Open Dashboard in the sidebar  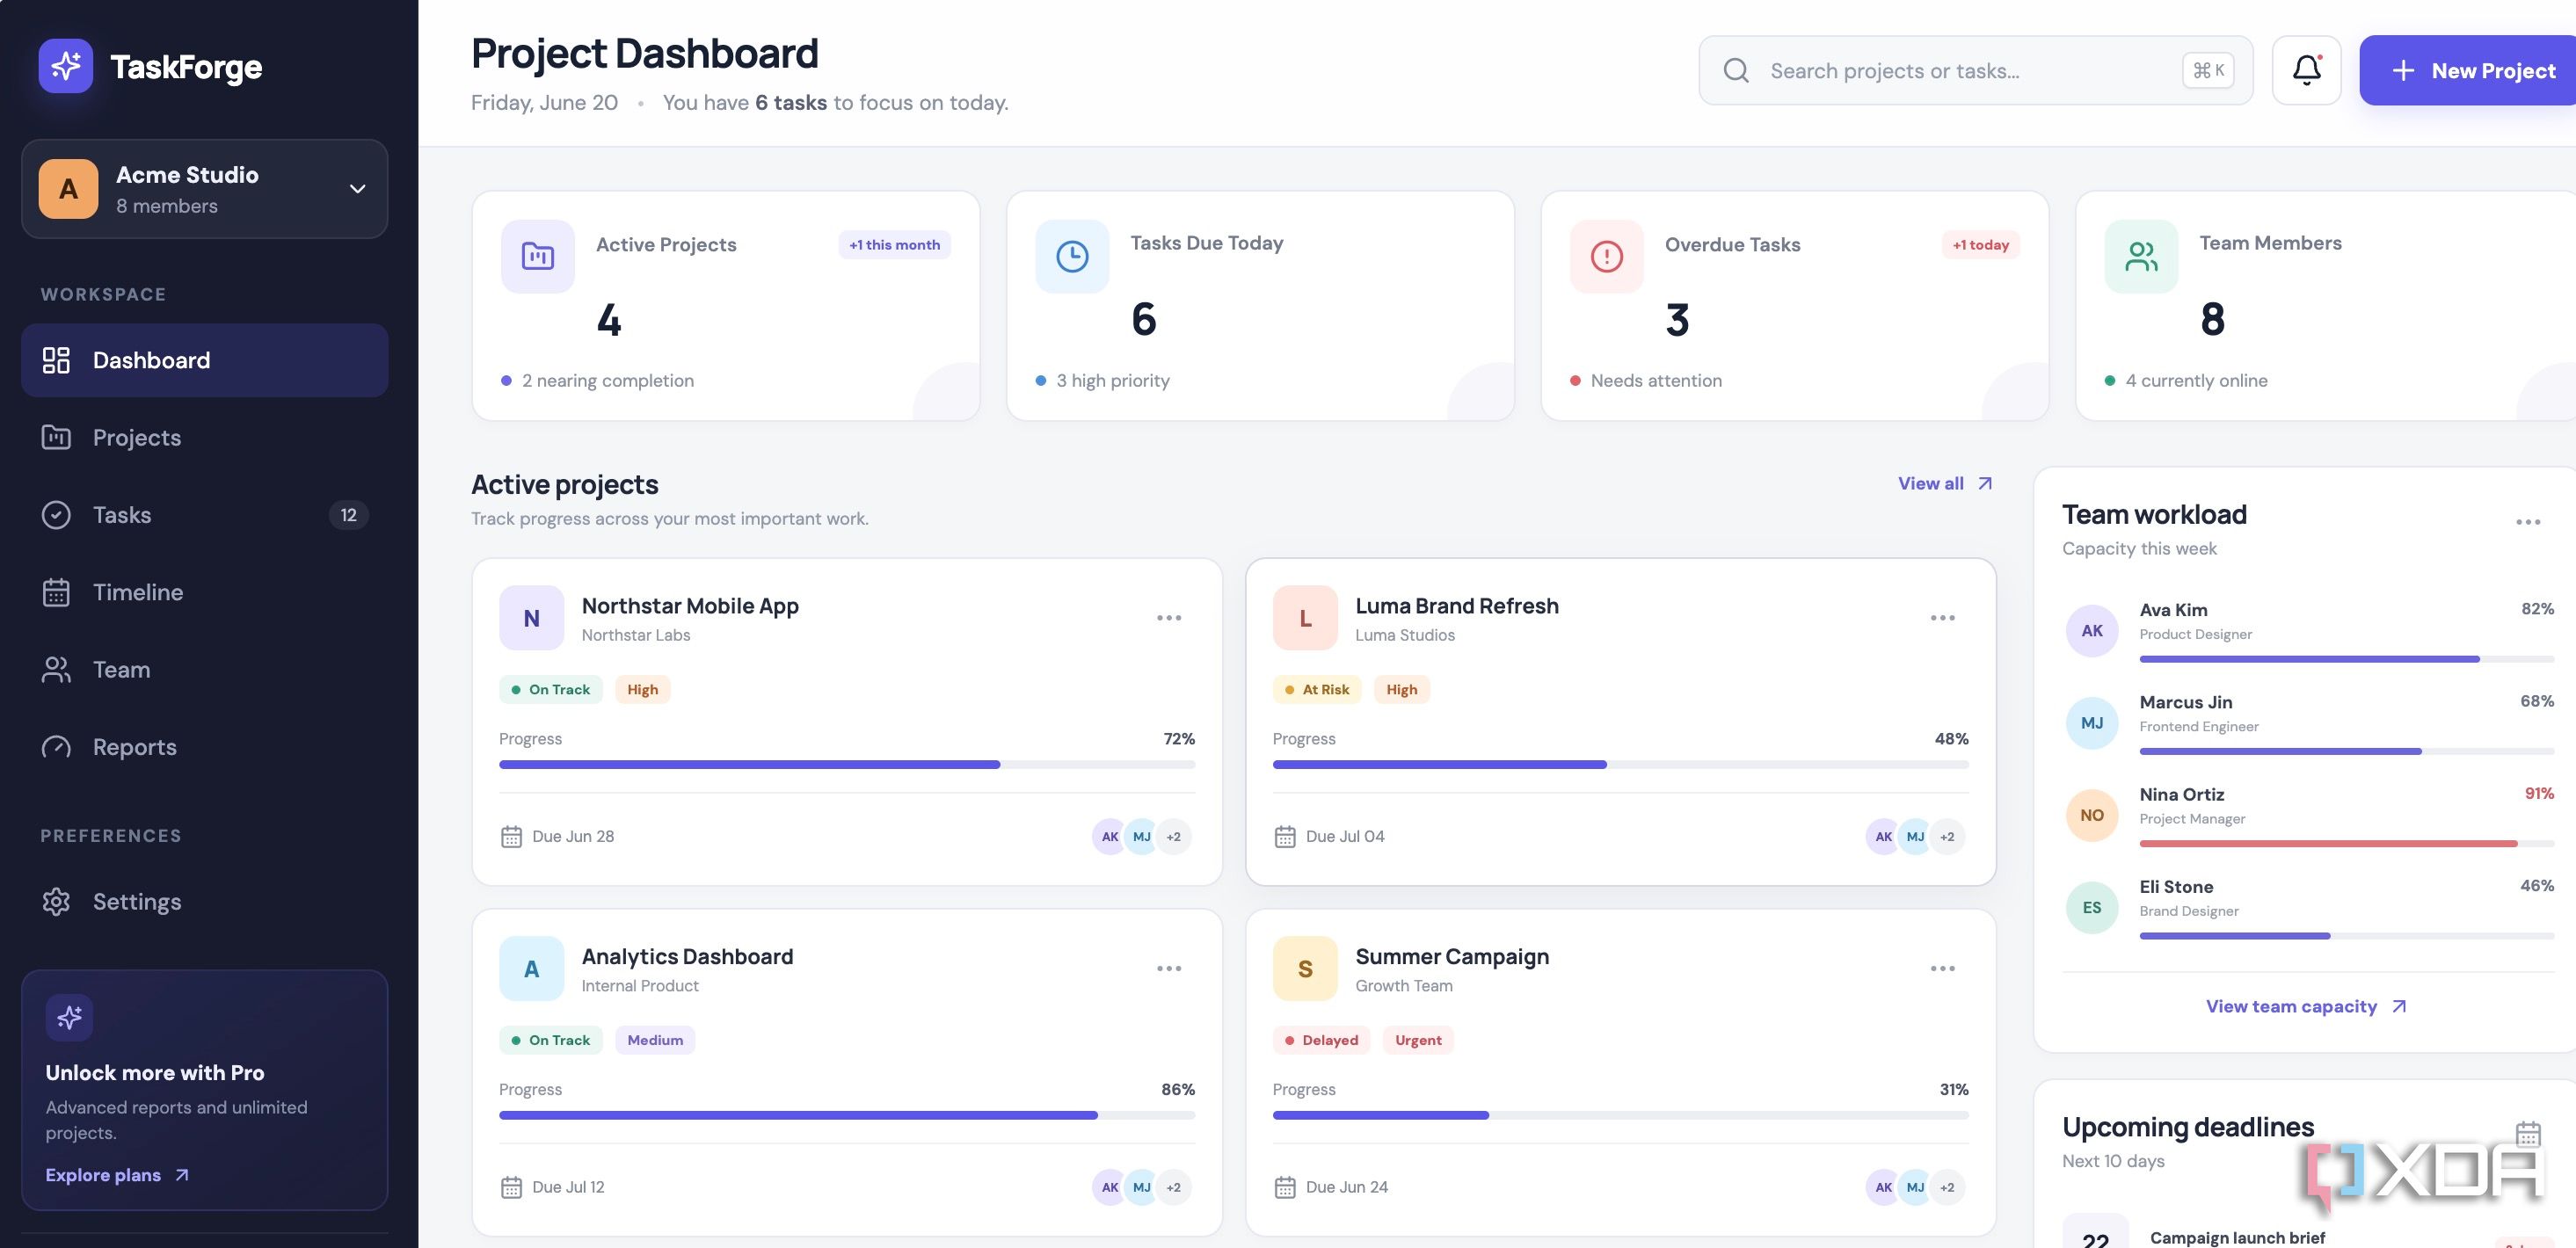(204, 360)
